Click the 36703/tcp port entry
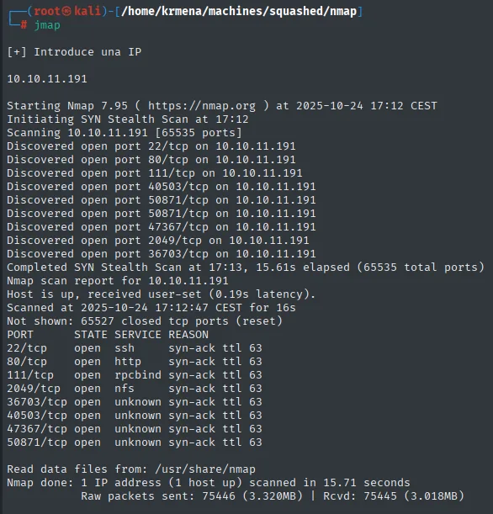The width and height of the screenshot is (493, 514). point(37,402)
